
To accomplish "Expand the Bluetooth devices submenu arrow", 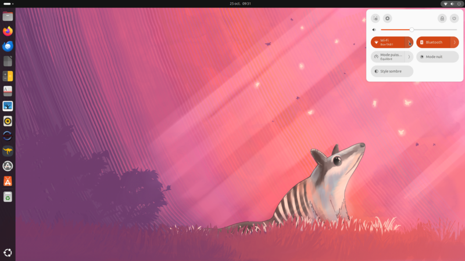I will 455,42.
